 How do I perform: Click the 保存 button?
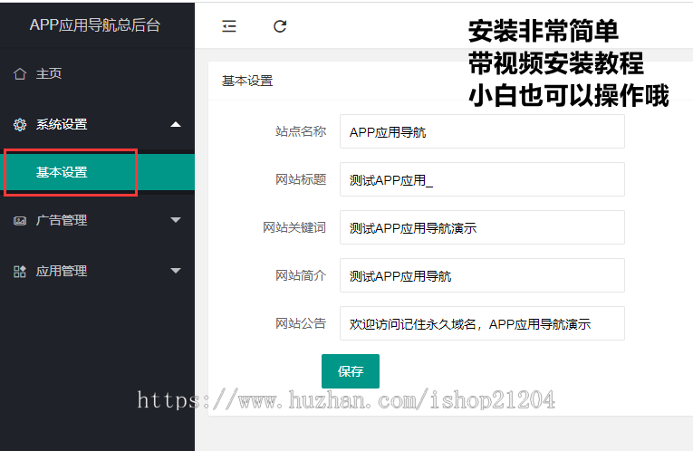(x=351, y=371)
